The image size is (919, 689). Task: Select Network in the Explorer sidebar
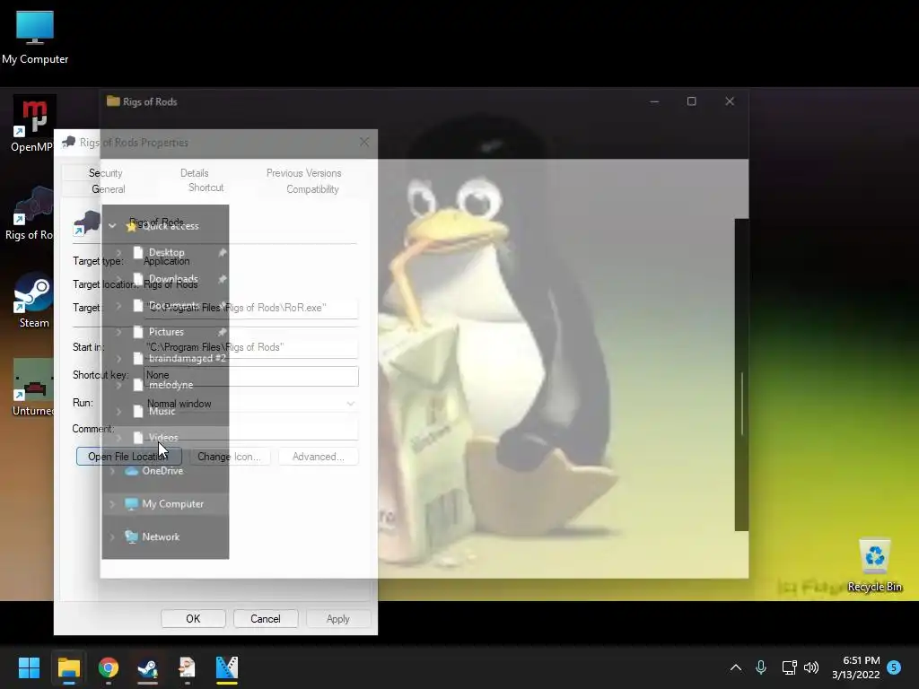pyautogui.click(x=161, y=536)
